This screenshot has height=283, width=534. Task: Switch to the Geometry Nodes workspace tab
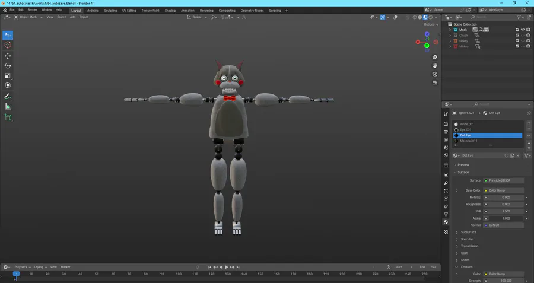(x=252, y=11)
